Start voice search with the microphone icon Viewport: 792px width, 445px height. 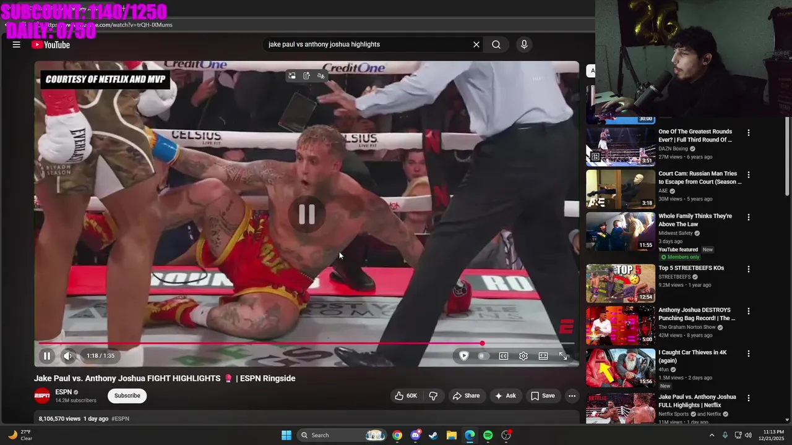pyautogui.click(x=524, y=44)
